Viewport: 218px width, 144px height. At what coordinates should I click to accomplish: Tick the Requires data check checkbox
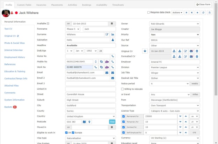click(149, 13)
